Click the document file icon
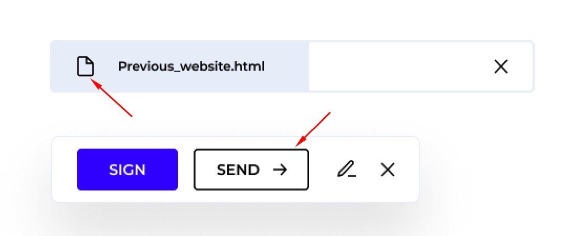585x236 pixels. click(x=86, y=66)
